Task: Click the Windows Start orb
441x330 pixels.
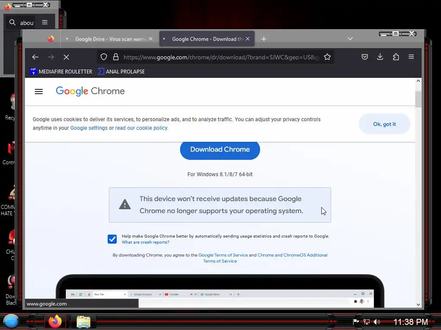Action: pyautogui.click(x=11, y=321)
